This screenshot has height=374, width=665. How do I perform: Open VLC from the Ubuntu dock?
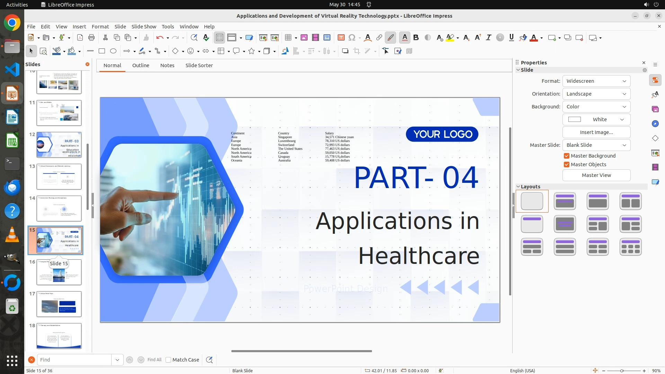12,235
